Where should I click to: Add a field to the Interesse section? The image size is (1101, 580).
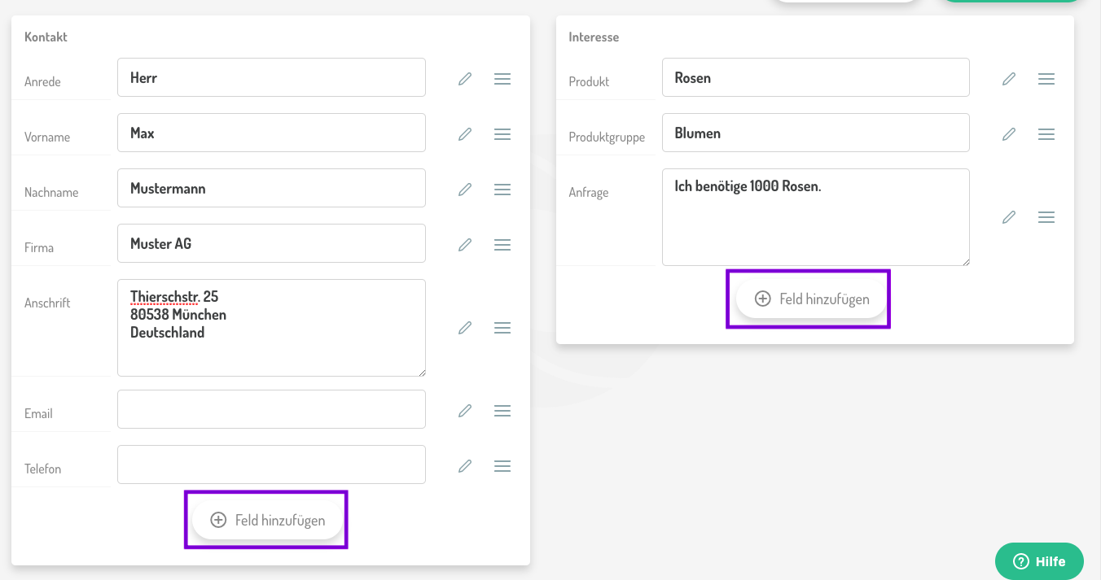811,299
